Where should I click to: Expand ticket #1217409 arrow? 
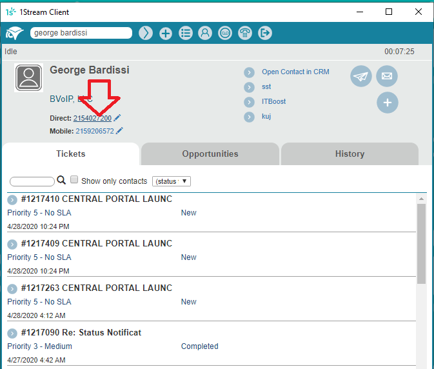pos(12,244)
